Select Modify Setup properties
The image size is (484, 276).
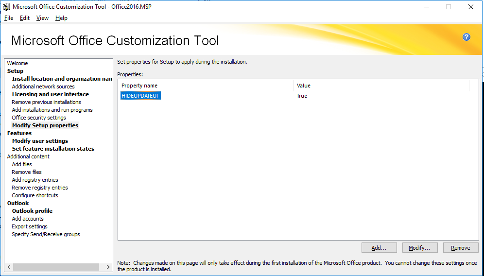coord(45,125)
